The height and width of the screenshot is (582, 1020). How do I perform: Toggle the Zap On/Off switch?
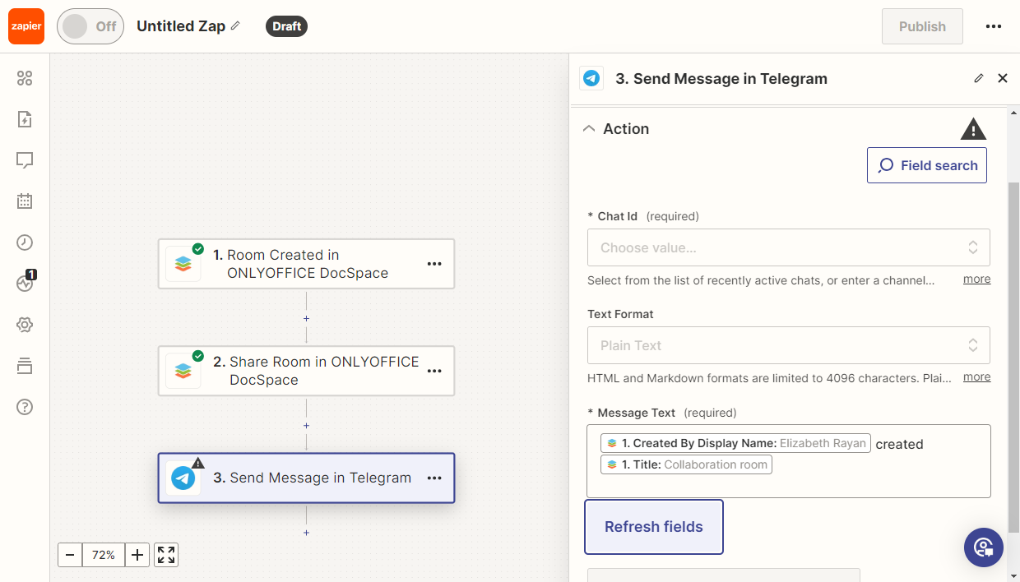click(x=90, y=26)
